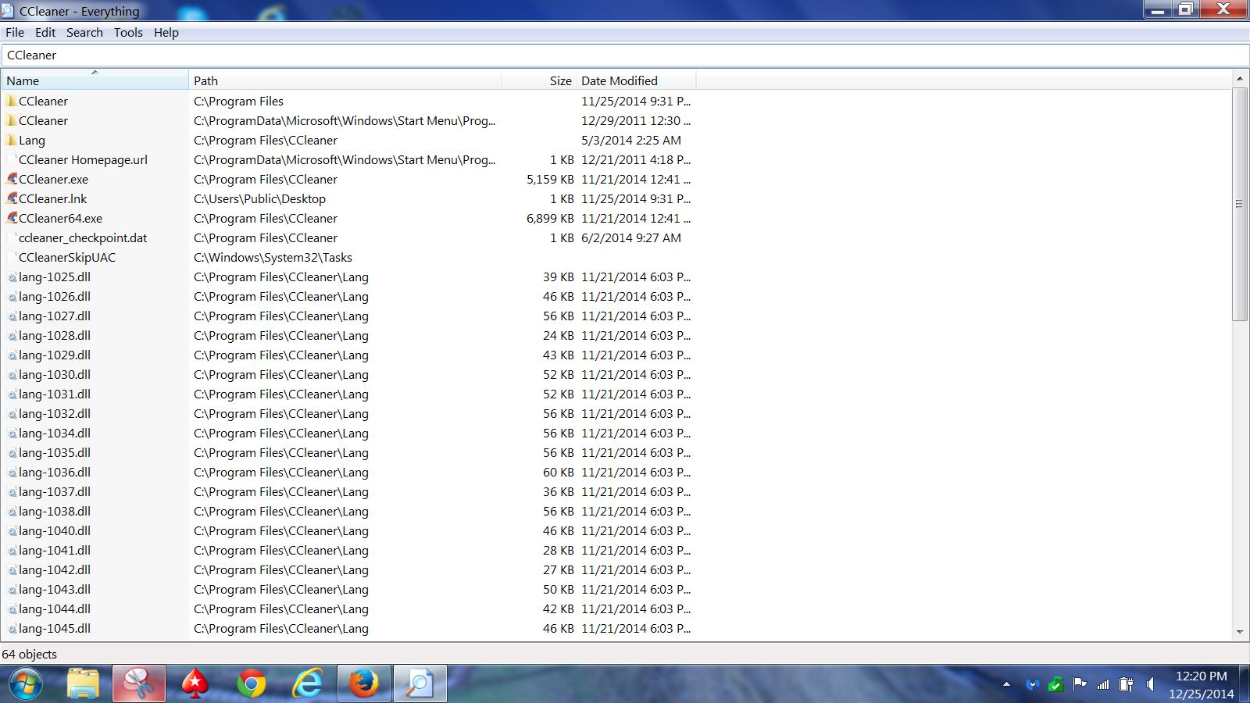Click the battery power tray icon
Viewport: 1250px width, 703px height.
click(1127, 684)
